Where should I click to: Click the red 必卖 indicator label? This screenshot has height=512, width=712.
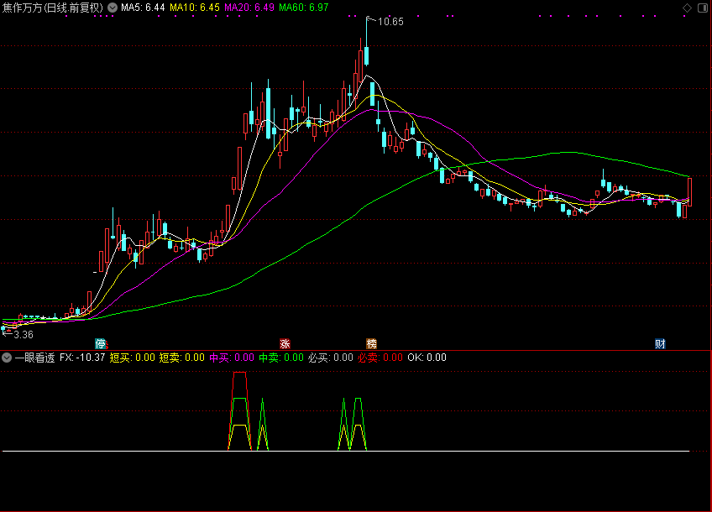coord(380,358)
